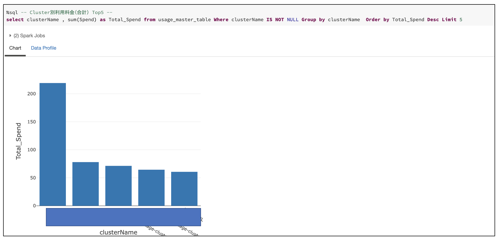Click the 200 y-axis tick label
This screenshot has width=499, height=242.
pyautogui.click(x=32, y=94)
